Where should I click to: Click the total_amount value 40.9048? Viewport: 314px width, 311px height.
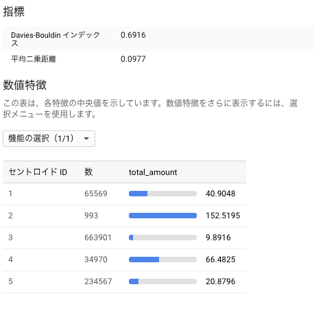(221, 194)
